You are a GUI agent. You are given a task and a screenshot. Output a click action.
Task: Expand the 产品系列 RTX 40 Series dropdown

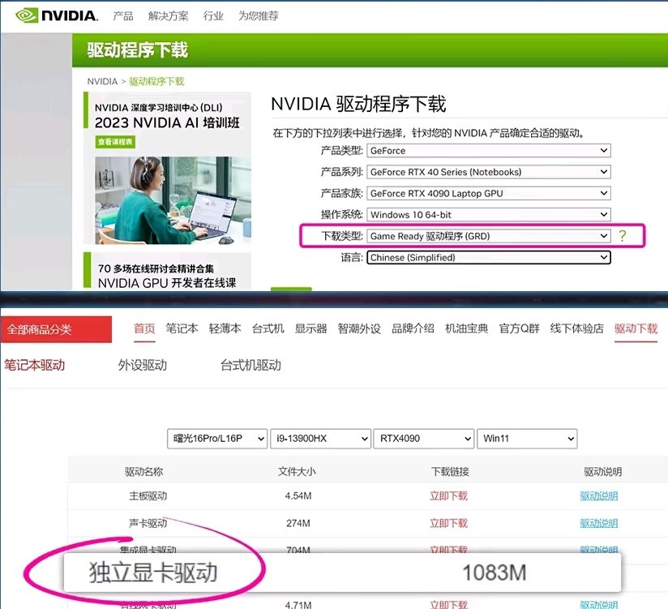point(488,172)
